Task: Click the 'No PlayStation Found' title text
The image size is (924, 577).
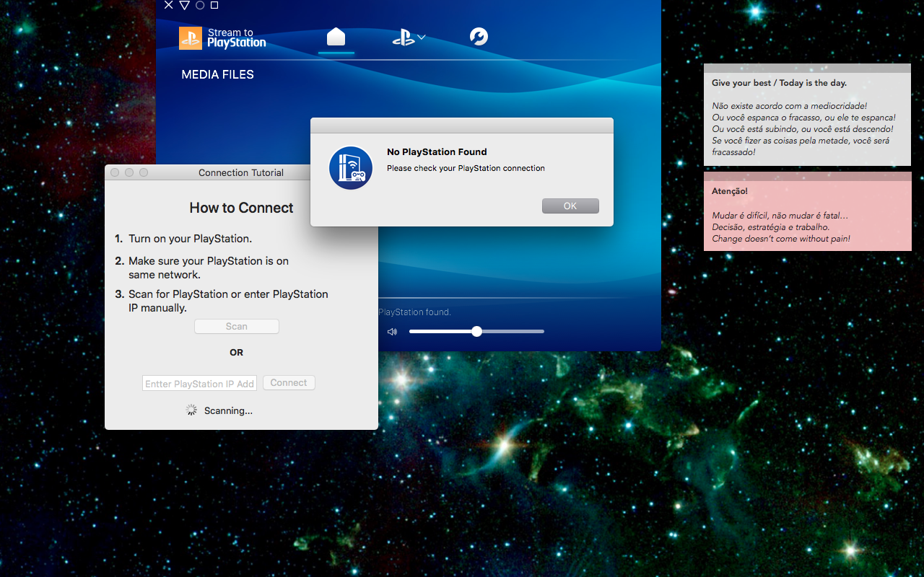Action: [x=437, y=151]
